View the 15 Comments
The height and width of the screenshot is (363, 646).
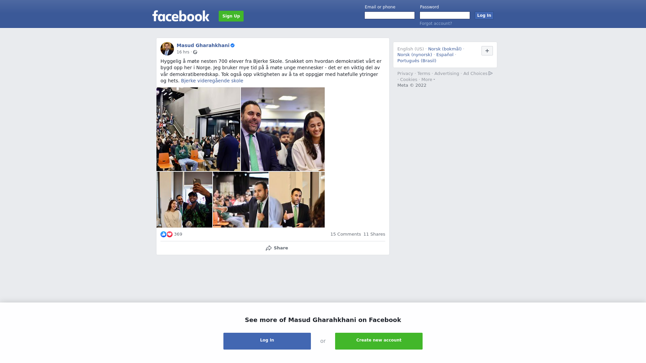pyautogui.click(x=346, y=234)
